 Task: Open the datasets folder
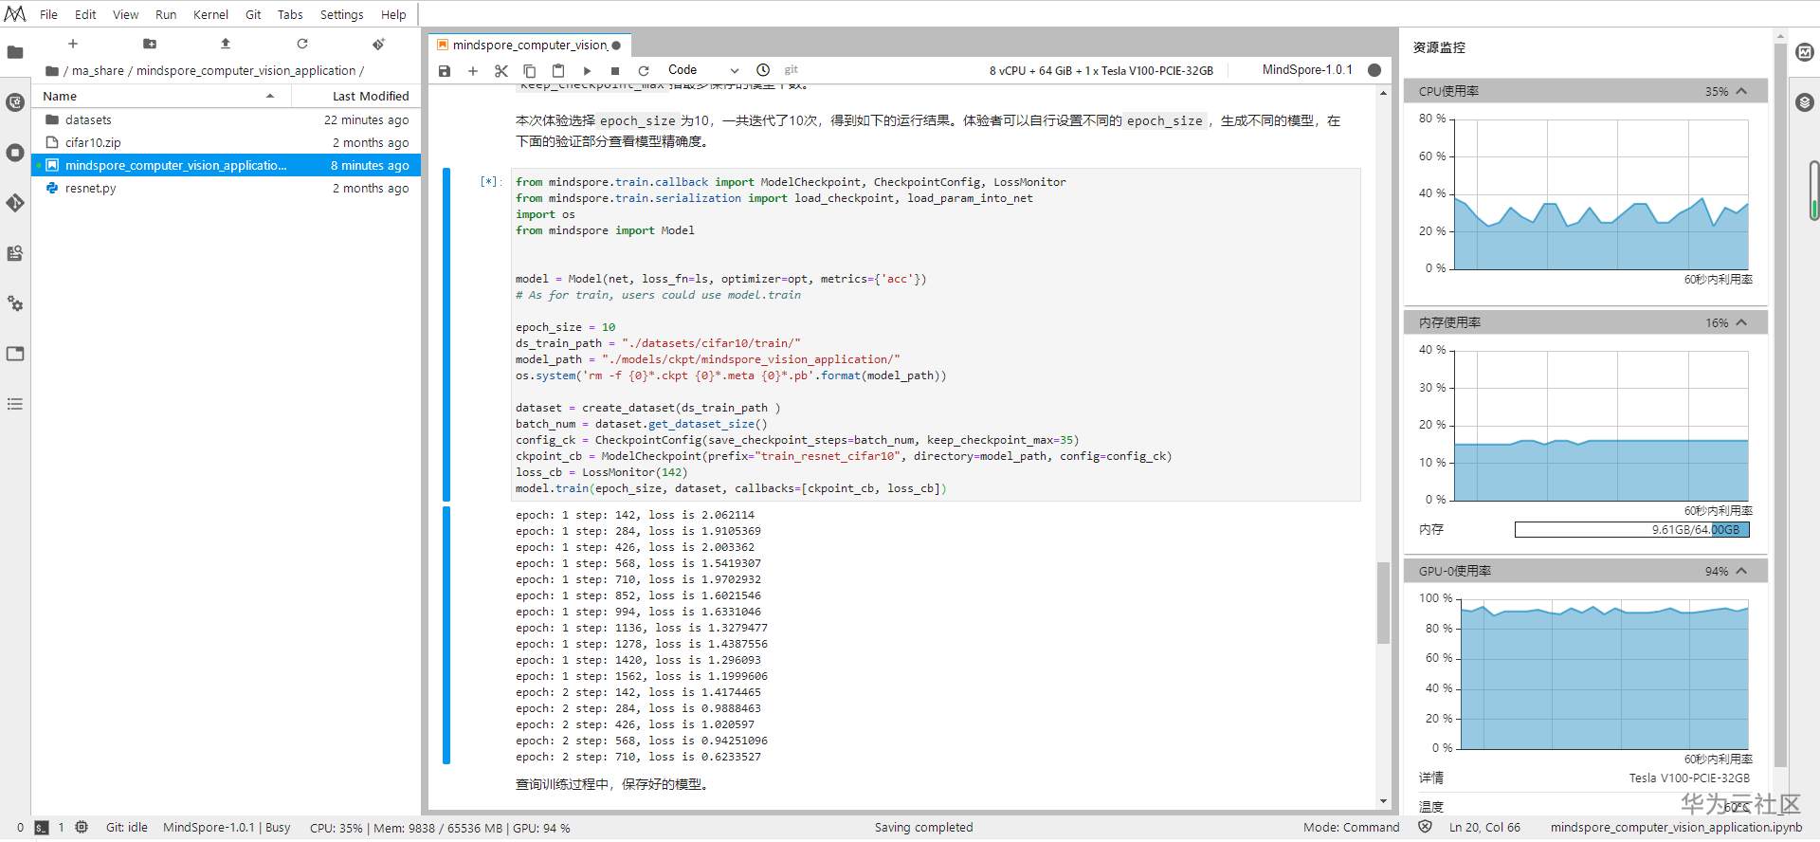tap(88, 119)
